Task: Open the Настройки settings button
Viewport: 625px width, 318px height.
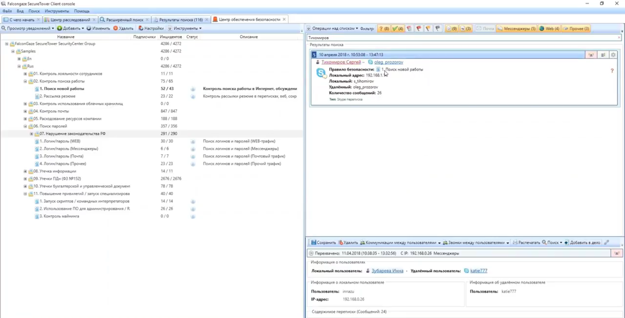Action: [x=151, y=28]
